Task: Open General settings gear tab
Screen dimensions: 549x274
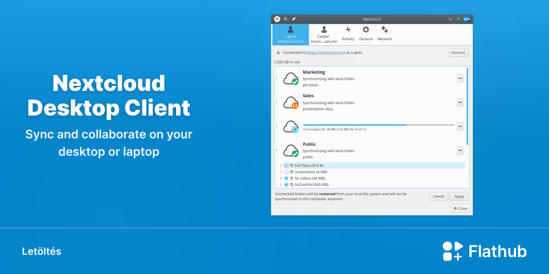Action: pyautogui.click(x=366, y=30)
